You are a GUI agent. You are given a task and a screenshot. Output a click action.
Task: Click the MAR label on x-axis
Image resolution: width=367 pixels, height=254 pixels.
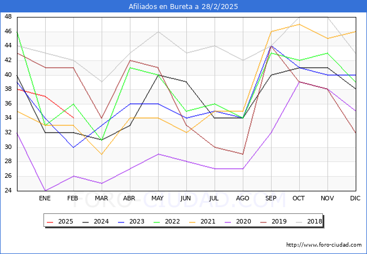tap(102, 199)
